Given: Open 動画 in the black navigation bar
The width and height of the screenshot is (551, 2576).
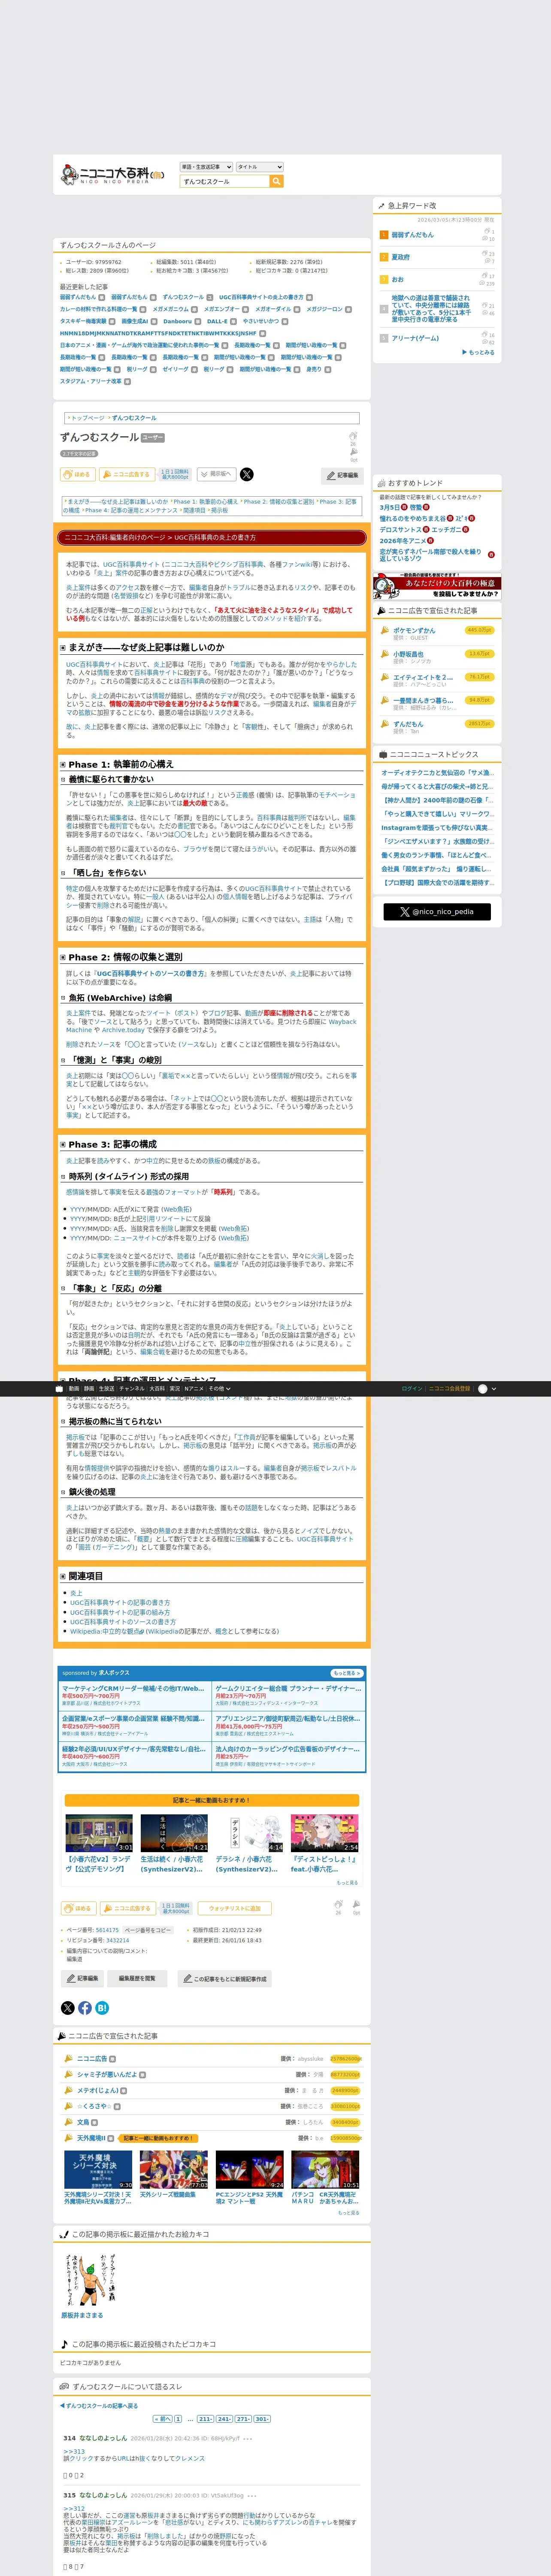Looking at the screenshot, I should point(74,1388).
